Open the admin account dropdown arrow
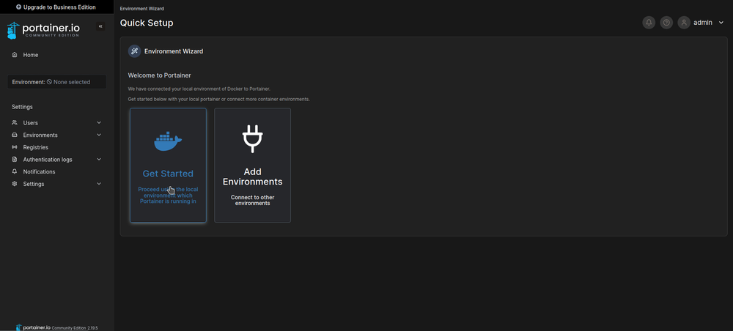The height and width of the screenshot is (331, 733). click(721, 23)
